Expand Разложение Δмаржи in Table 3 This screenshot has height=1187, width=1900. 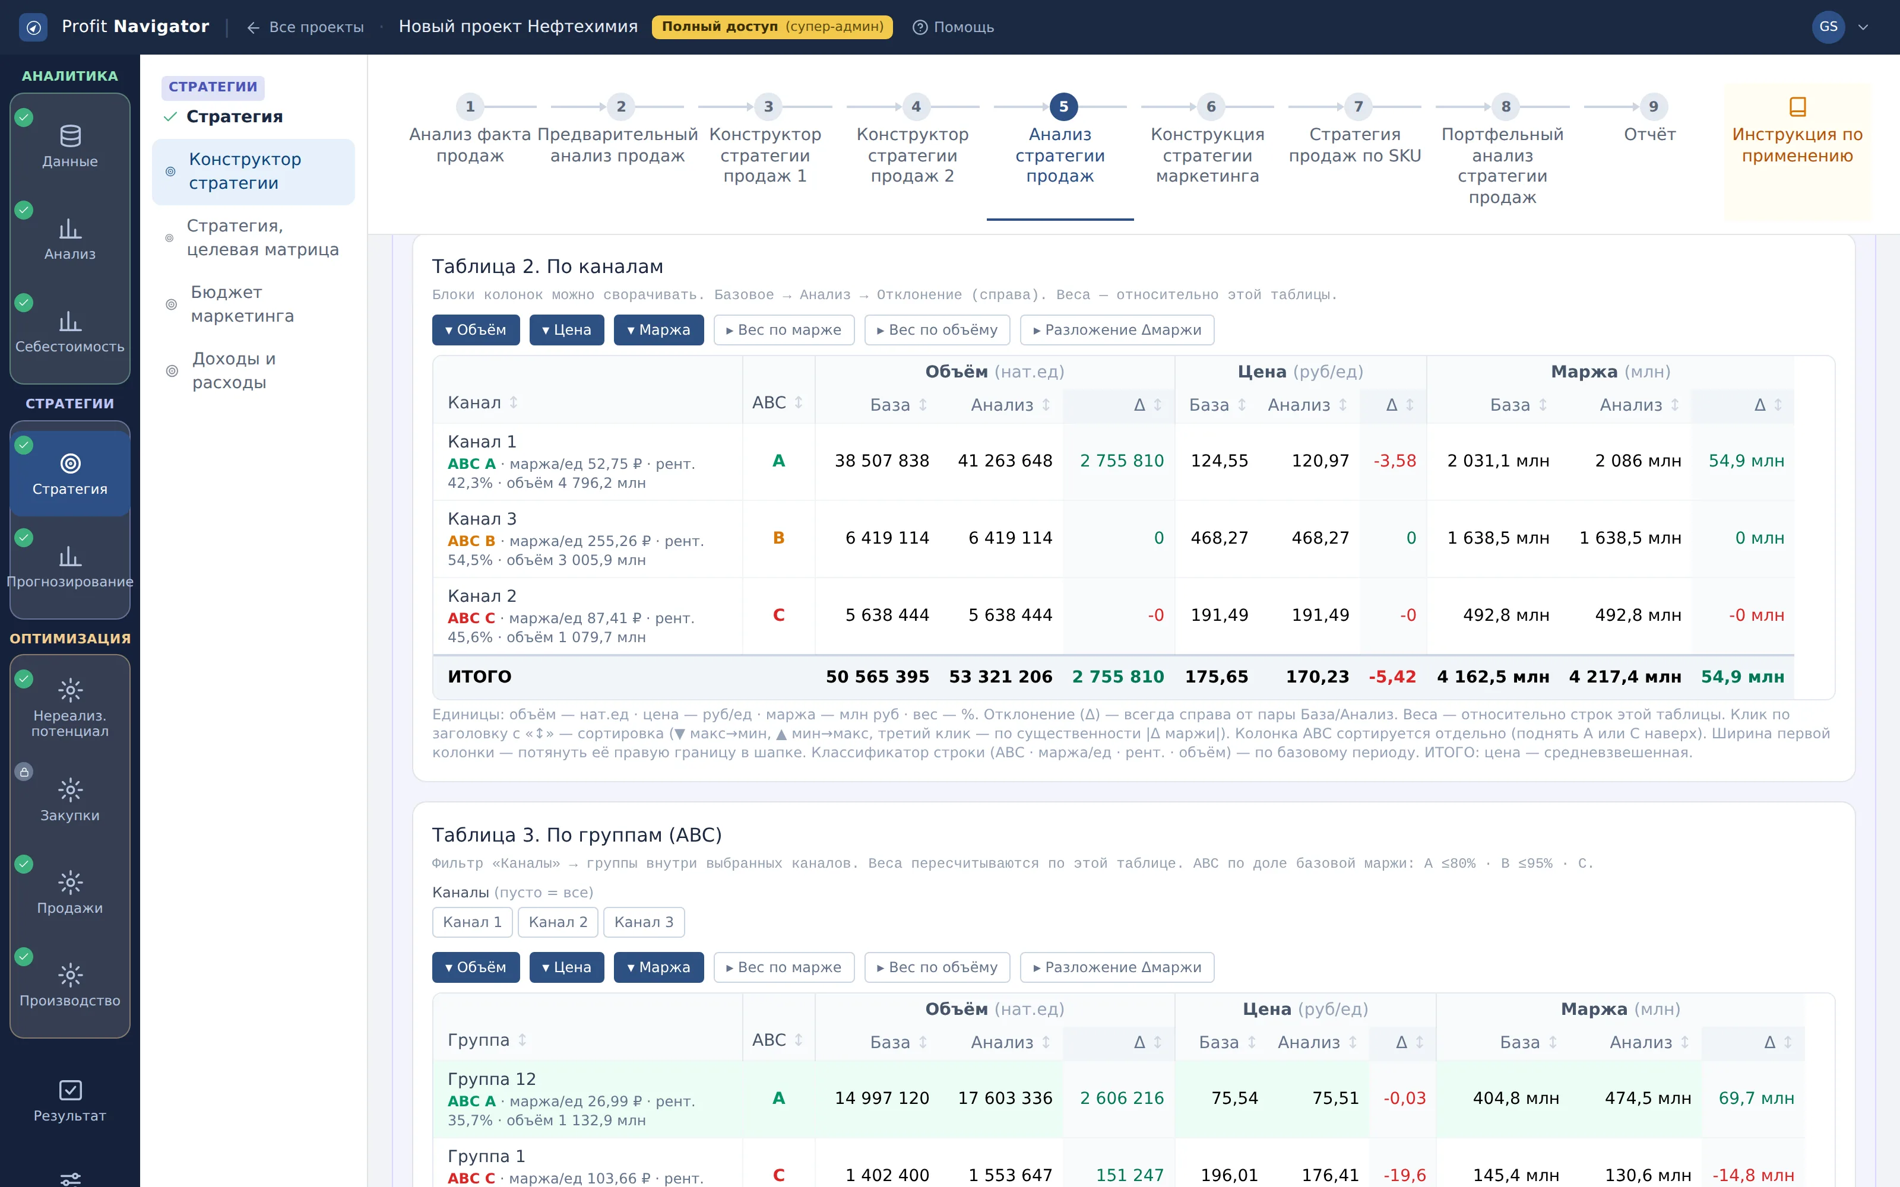[x=1116, y=968]
